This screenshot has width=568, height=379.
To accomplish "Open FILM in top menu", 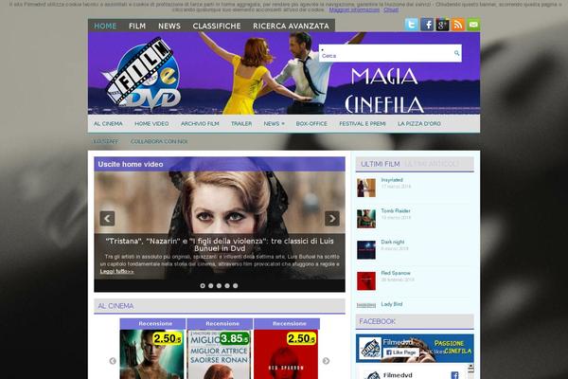I will [137, 27].
